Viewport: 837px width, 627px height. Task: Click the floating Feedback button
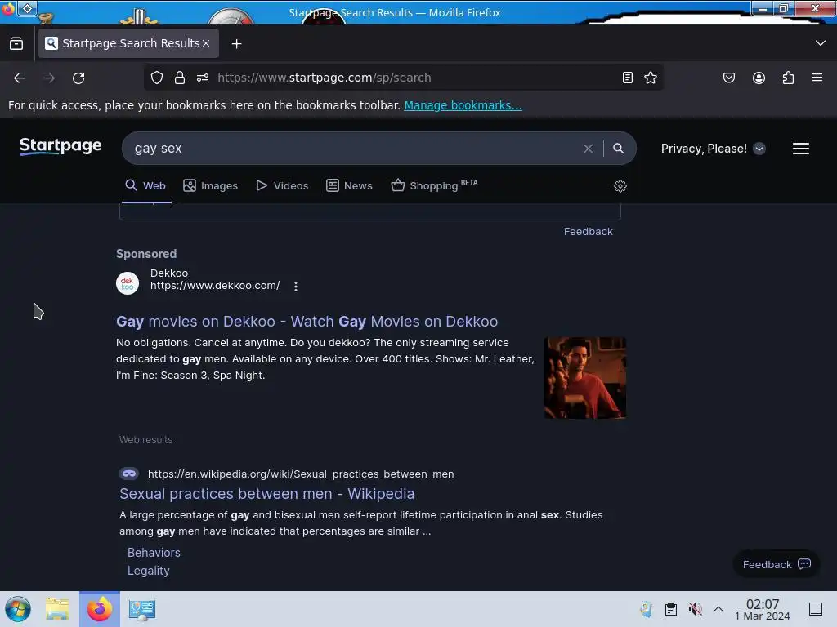[777, 564]
